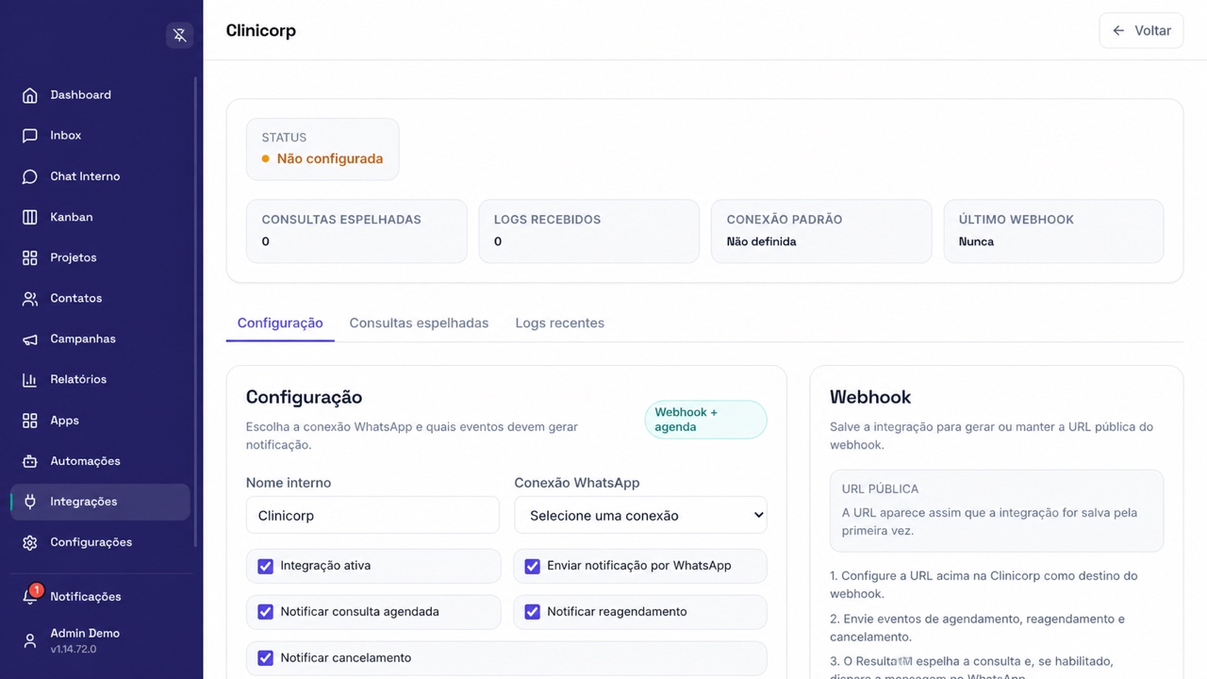This screenshot has width=1207, height=679.
Task: Click the Projetos grid icon
Action: coord(30,257)
